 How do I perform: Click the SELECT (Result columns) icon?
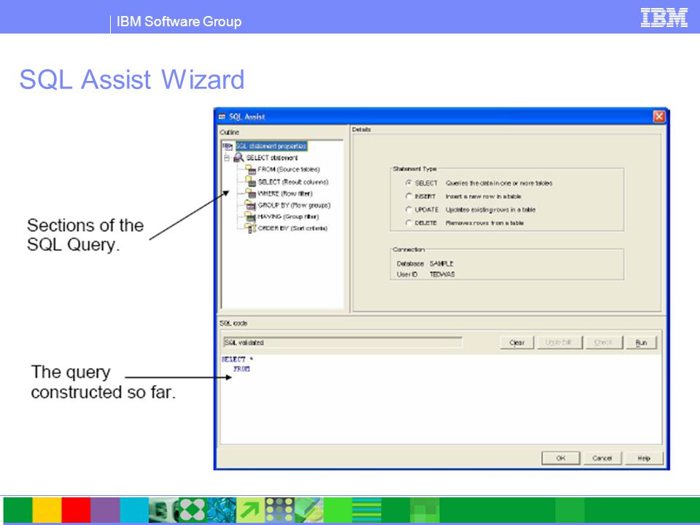click(250, 182)
